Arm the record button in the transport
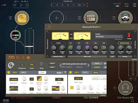 [27, 5]
